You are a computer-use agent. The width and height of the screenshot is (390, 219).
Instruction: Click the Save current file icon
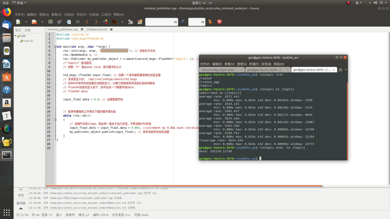[51, 22]
